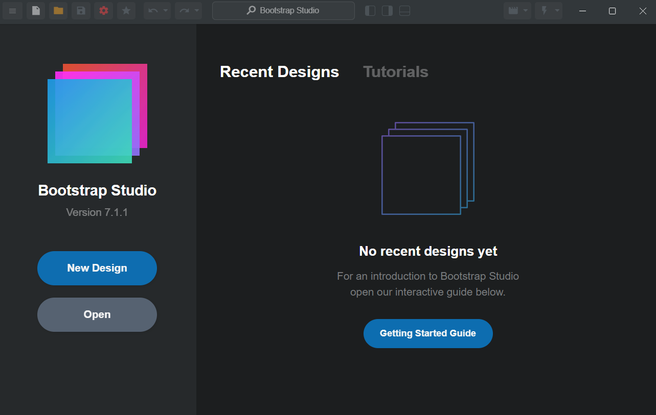Toggle the right panel layout icon

click(x=388, y=11)
